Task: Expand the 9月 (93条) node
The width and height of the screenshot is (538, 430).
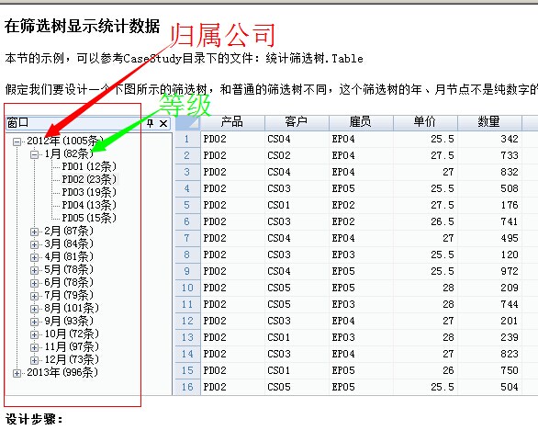Action: tap(34, 322)
